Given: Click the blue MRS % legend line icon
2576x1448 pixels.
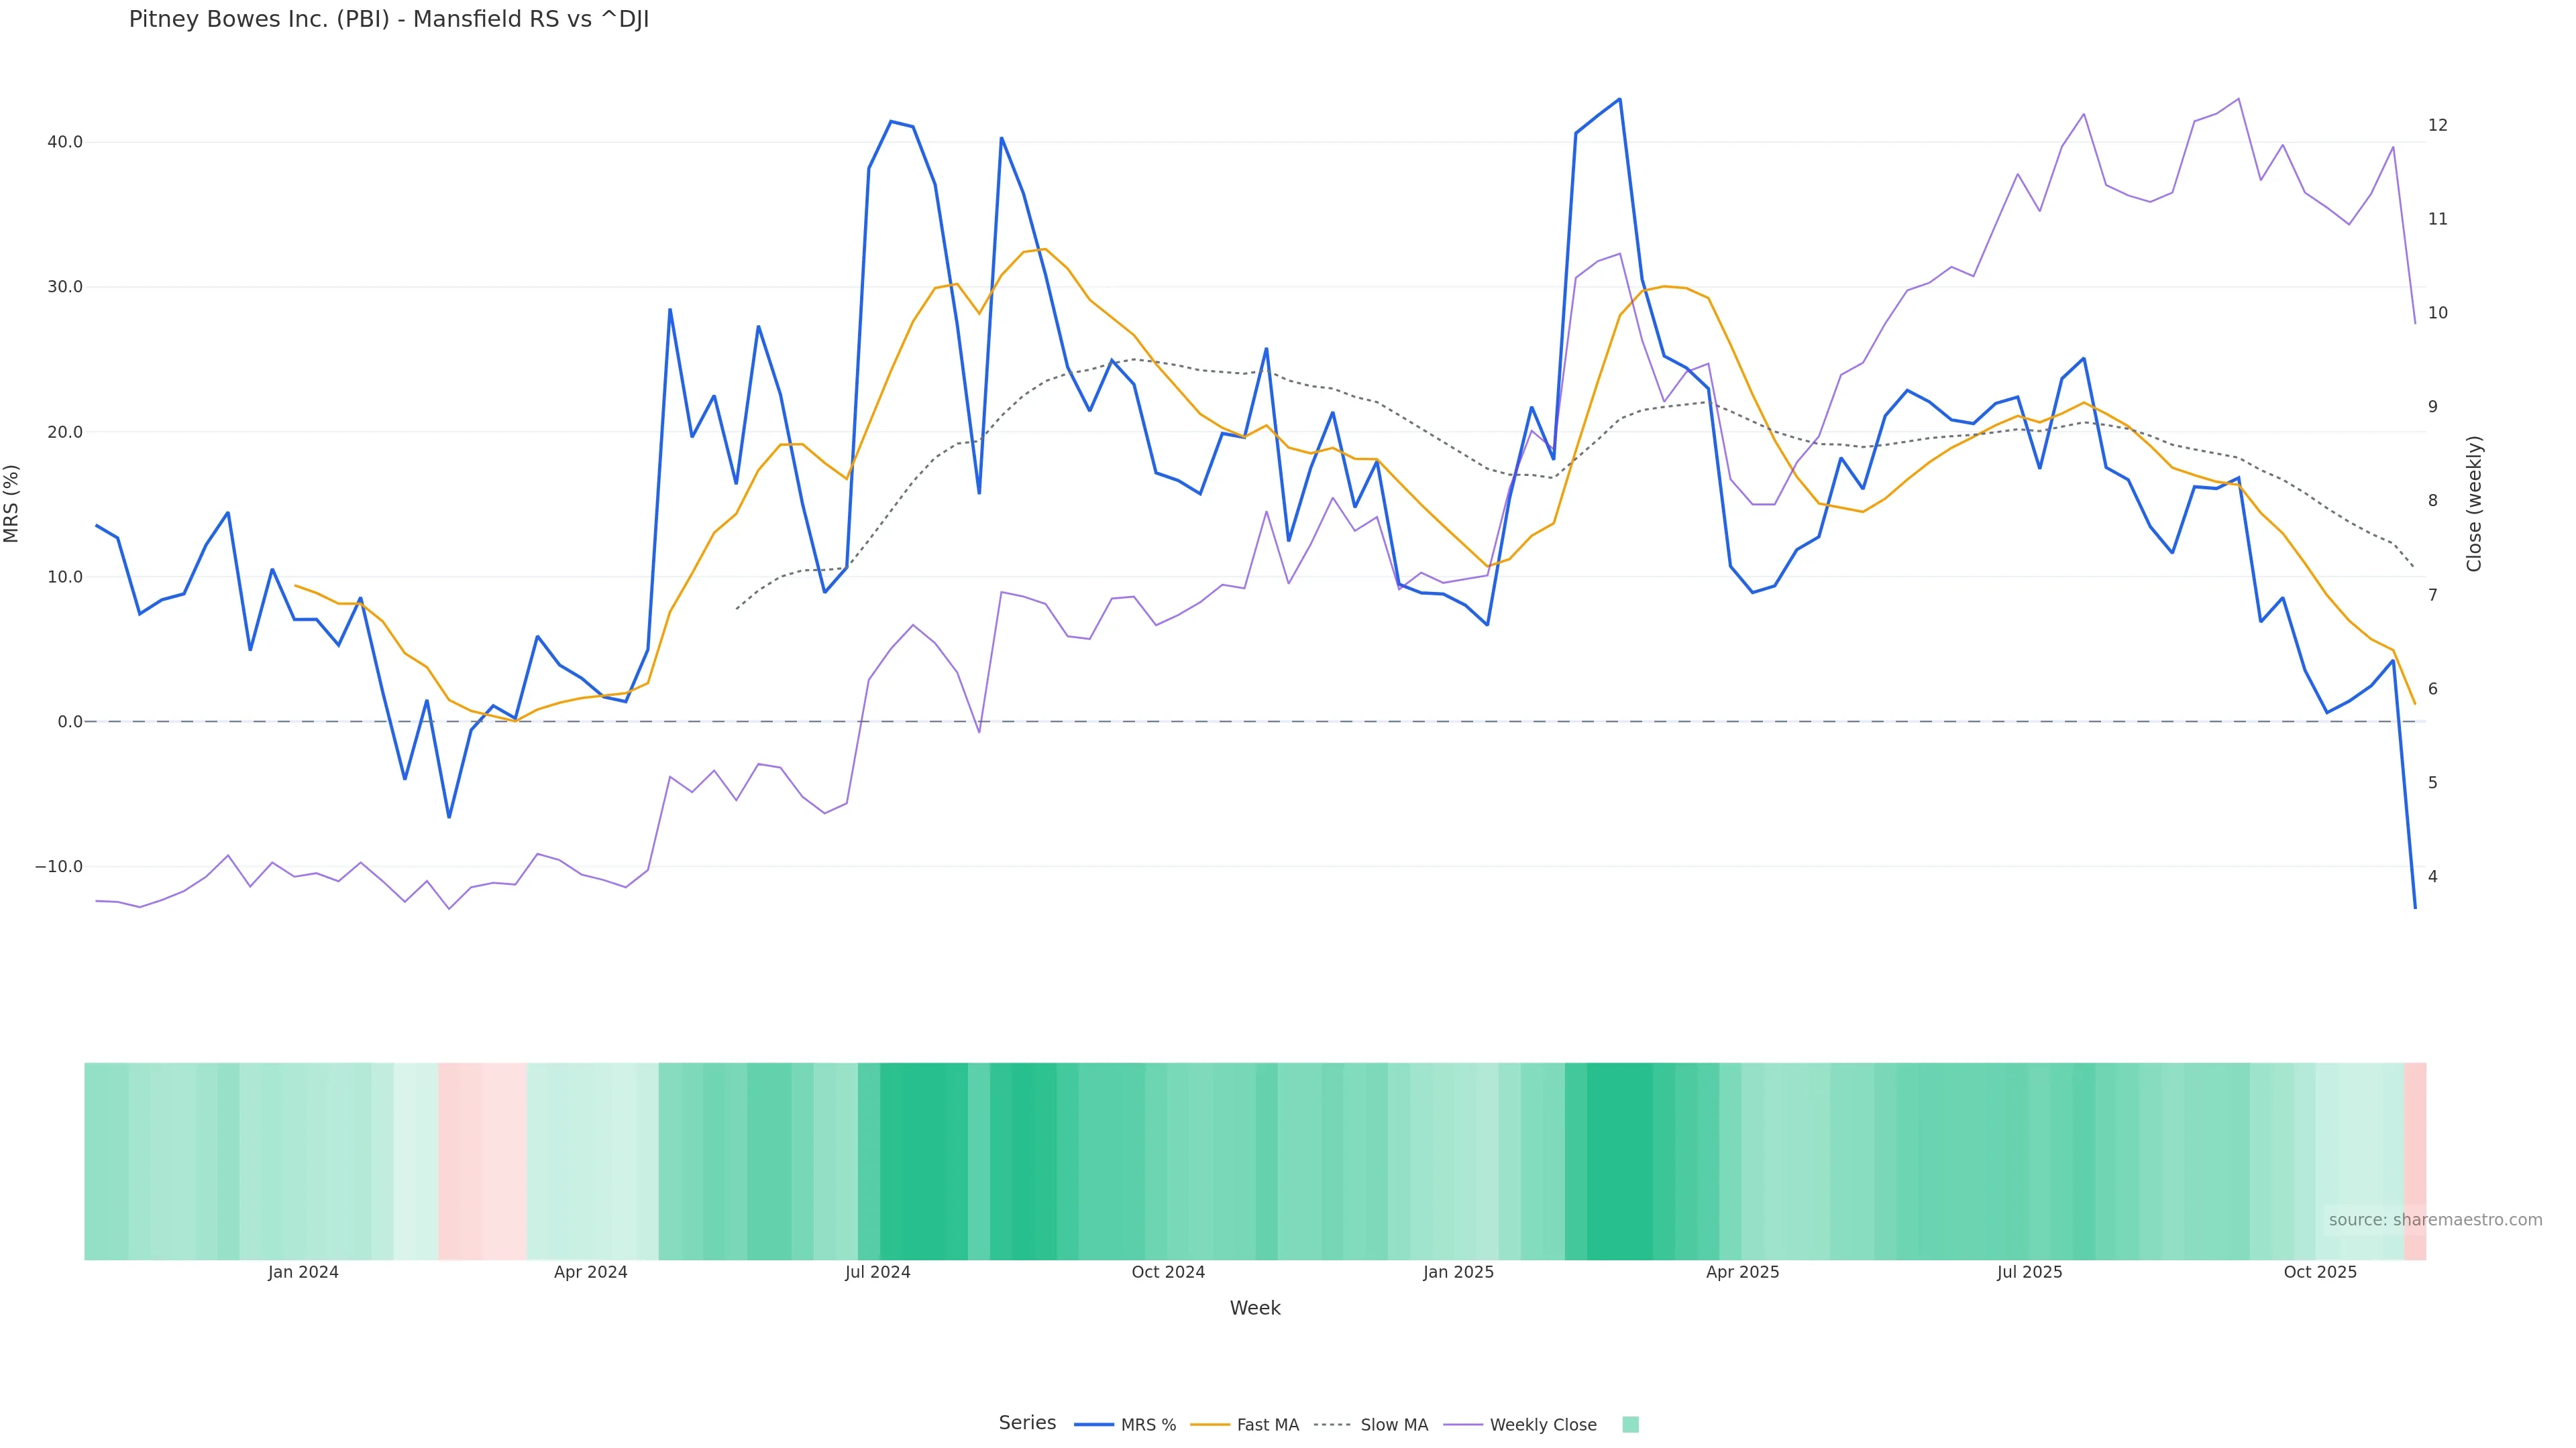Looking at the screenshot, I should [x=1094, y=1425].
